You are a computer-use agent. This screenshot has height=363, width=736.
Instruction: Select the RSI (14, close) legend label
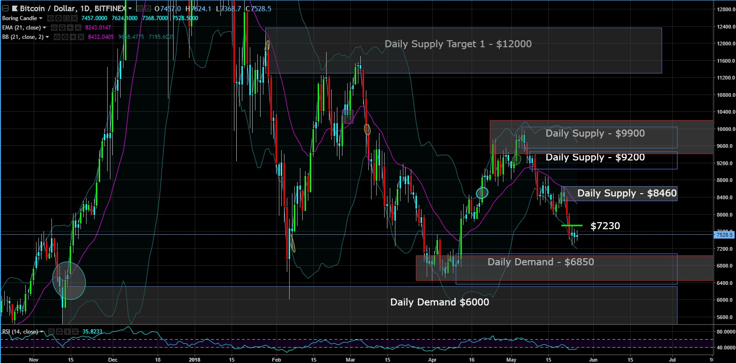pos(20,332)
